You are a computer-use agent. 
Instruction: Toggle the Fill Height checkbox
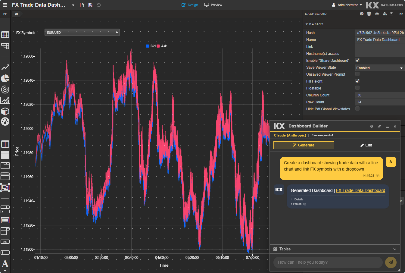point(357,81)
